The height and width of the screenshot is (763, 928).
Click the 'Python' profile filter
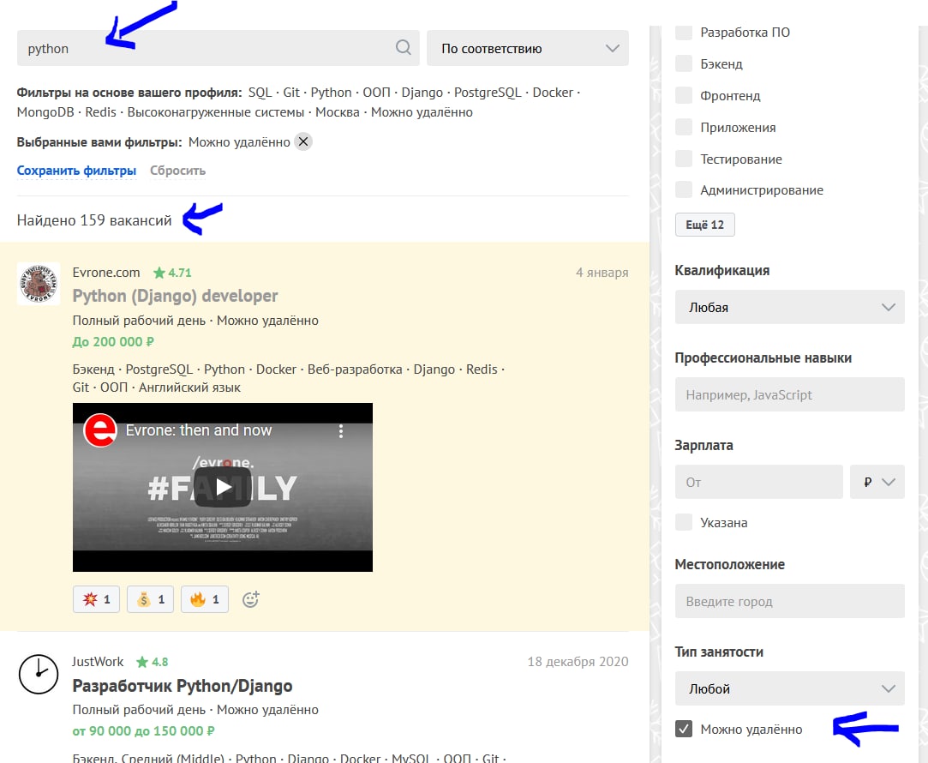tap(331, 93)
